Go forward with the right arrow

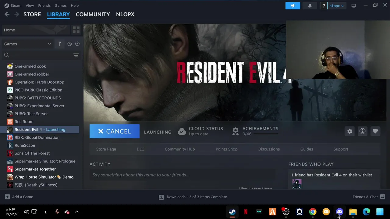coord(17,14)
